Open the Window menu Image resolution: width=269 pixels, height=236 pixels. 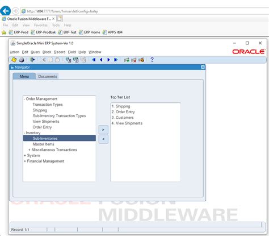click(95, 52)
